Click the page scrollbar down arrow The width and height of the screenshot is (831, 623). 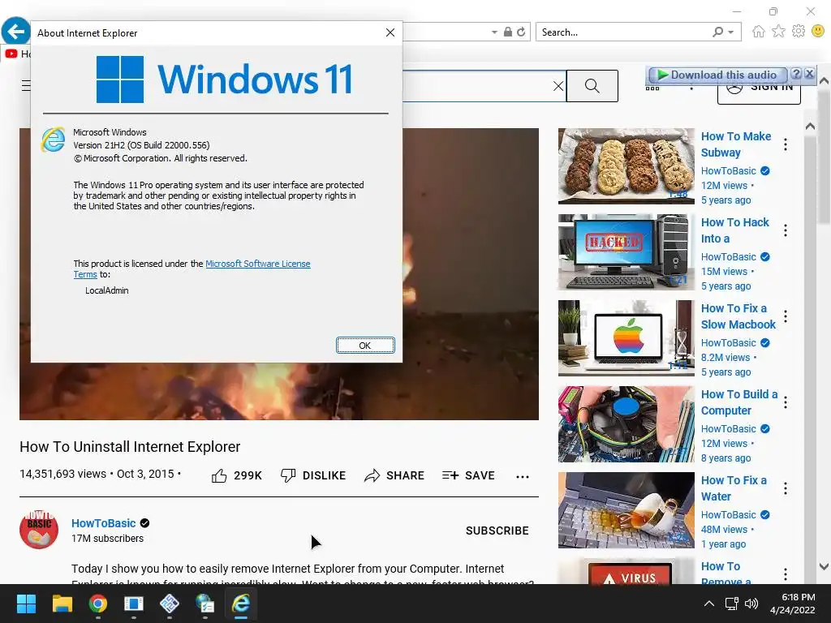pyautogui.click(x=825, y=566)
